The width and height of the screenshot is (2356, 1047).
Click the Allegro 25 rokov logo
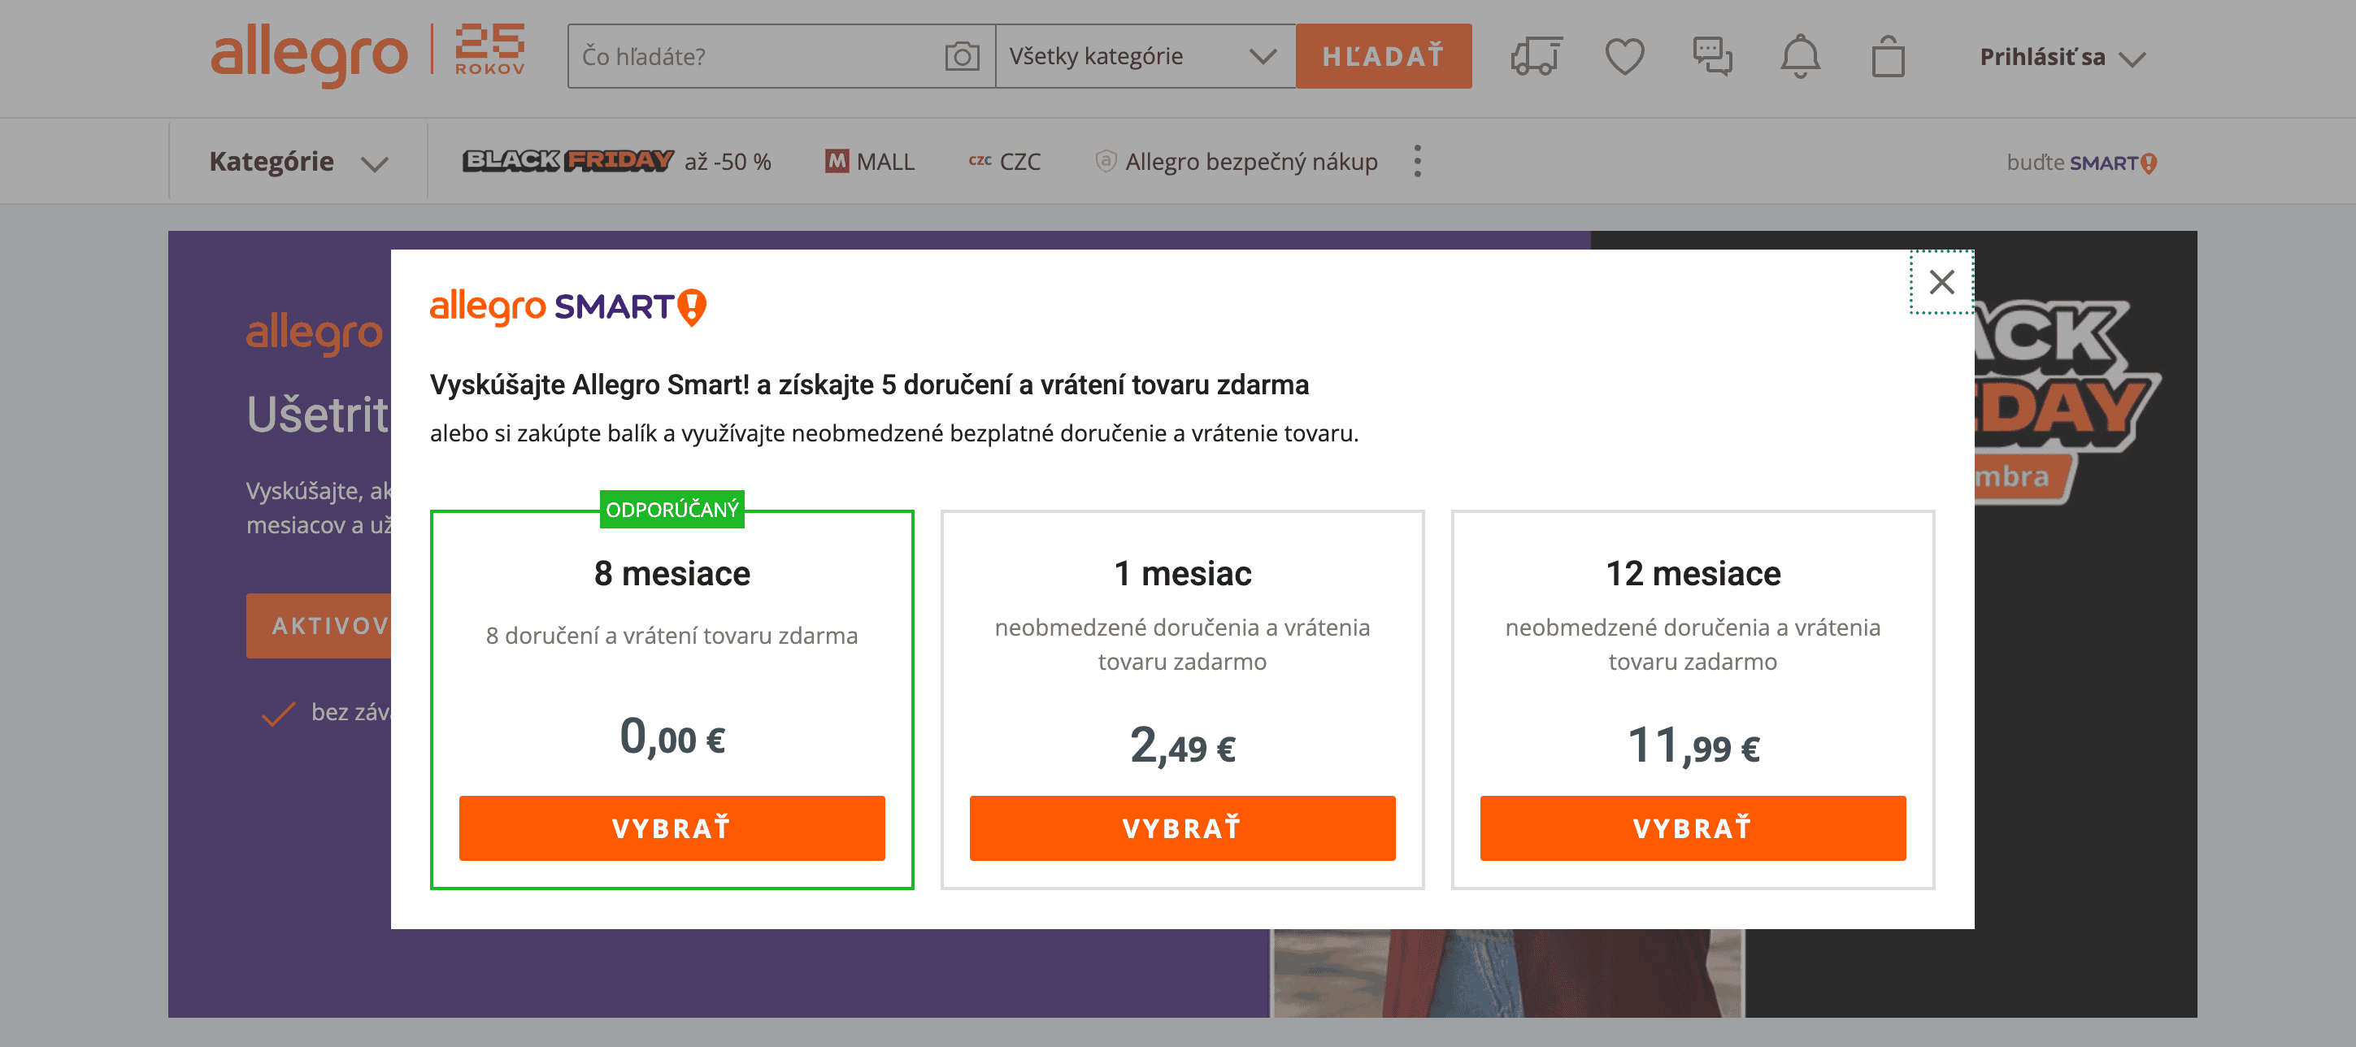[367, 54]
